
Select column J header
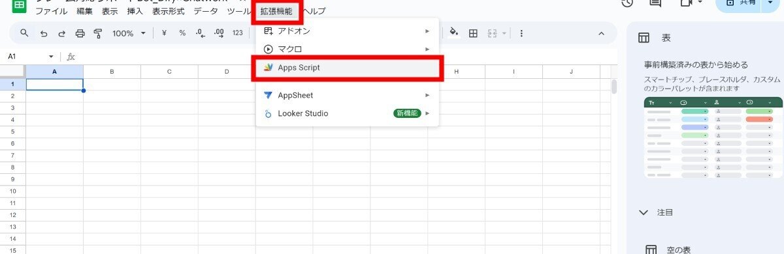[x=571, y=72]
